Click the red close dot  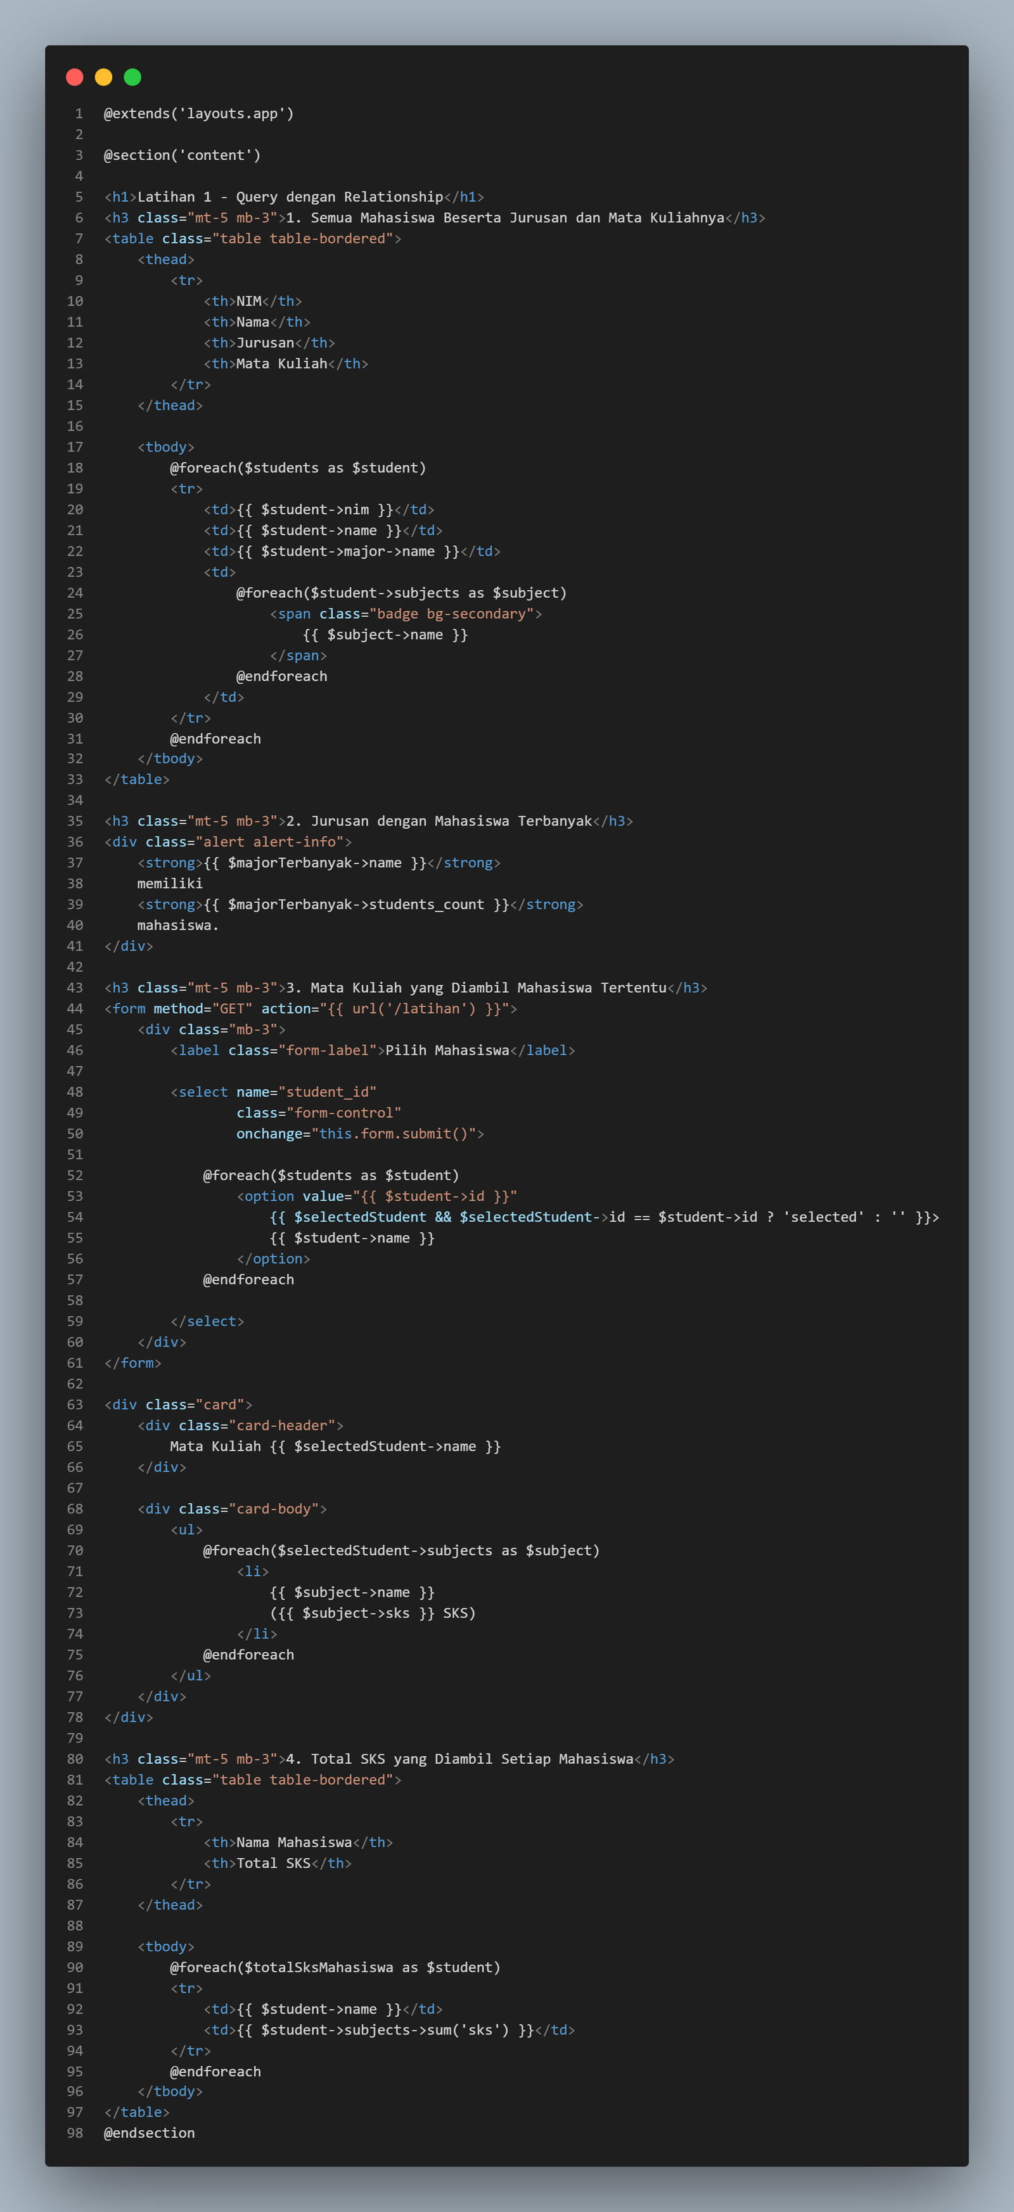pyautogui.click(x=75, y=77)
